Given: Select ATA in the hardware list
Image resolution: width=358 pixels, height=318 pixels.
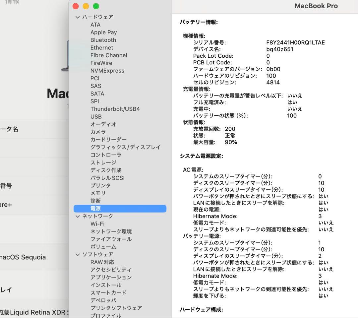Looking at the screenshot, I should tap(95, 25).
